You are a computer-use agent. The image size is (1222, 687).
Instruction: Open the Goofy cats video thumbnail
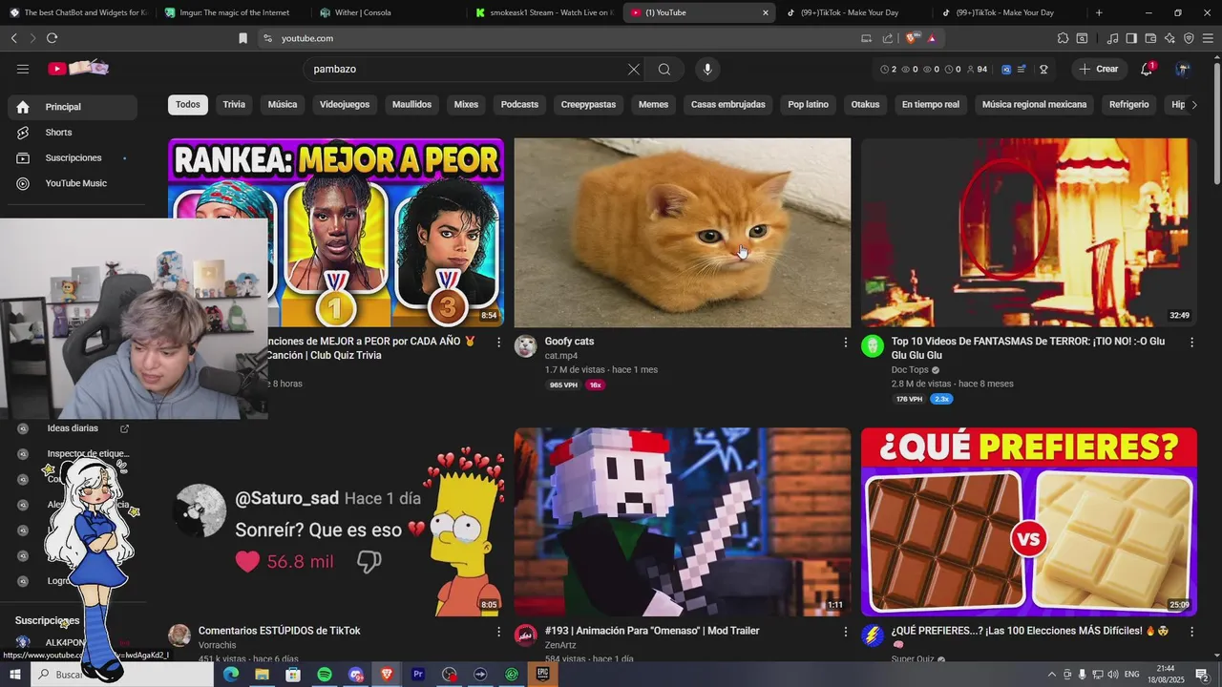point(682,233)
